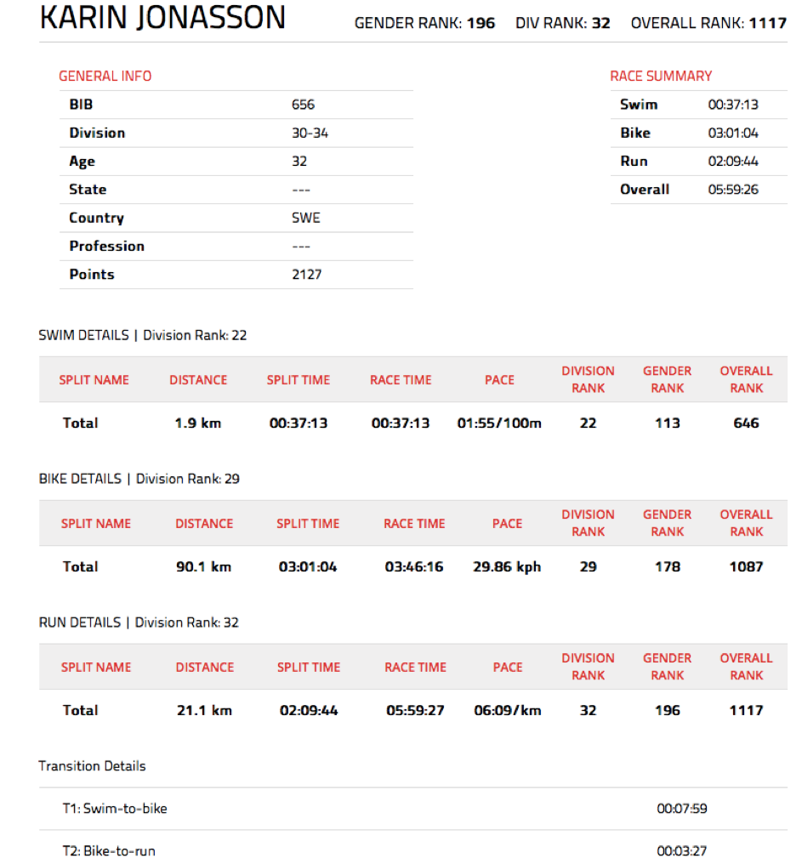Click SPLIT NAME header in swim details table

pyautogui.click(x=94, y=380)
